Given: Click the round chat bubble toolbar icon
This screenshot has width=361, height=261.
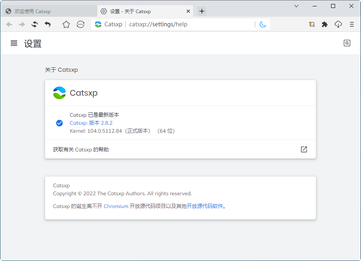Looking at the screenshot, I should tap(81, 24).
